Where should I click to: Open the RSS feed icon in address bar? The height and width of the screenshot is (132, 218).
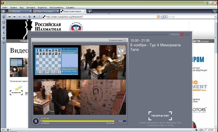click(158, 17)
